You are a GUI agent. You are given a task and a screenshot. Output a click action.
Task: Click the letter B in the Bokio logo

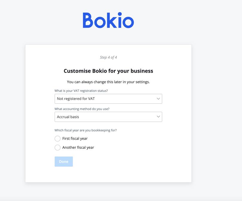click(88, 20)
